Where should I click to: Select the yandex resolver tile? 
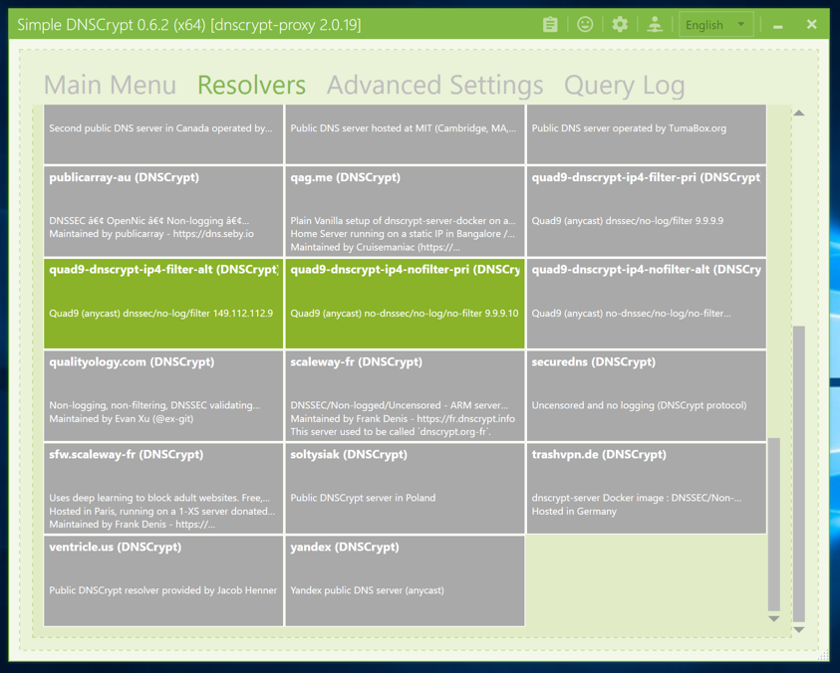405,581
